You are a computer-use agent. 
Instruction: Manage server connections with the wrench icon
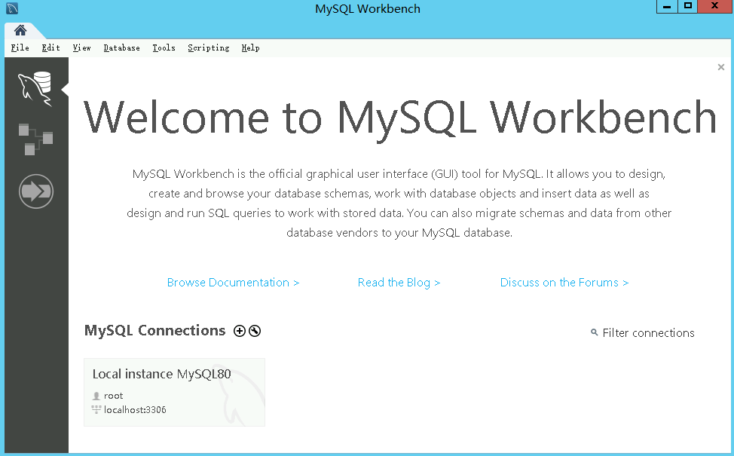(255, 331)
